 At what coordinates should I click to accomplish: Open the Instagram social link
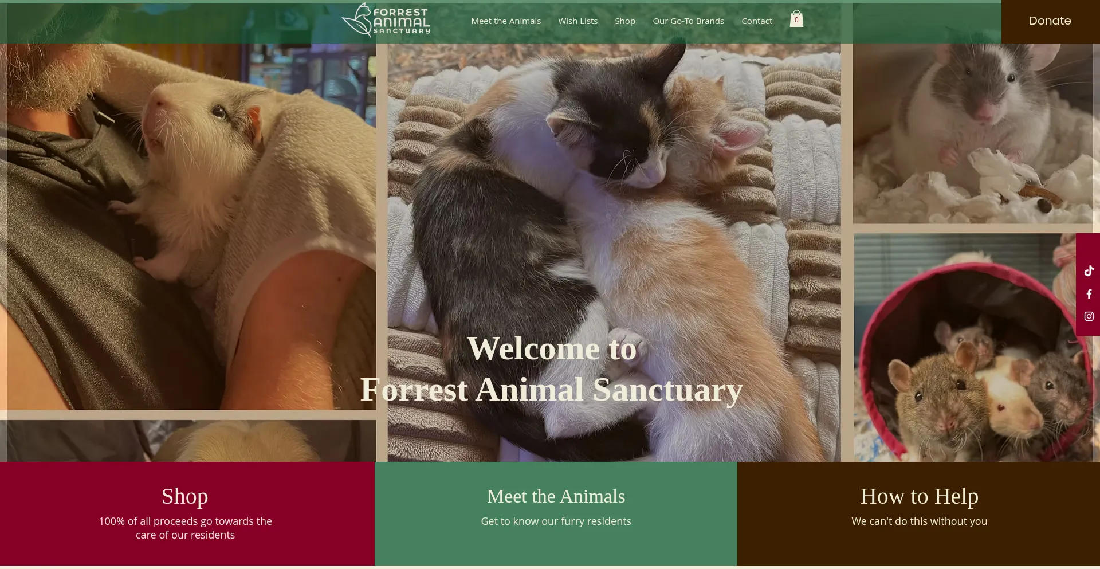click(x=1089, y=316)
